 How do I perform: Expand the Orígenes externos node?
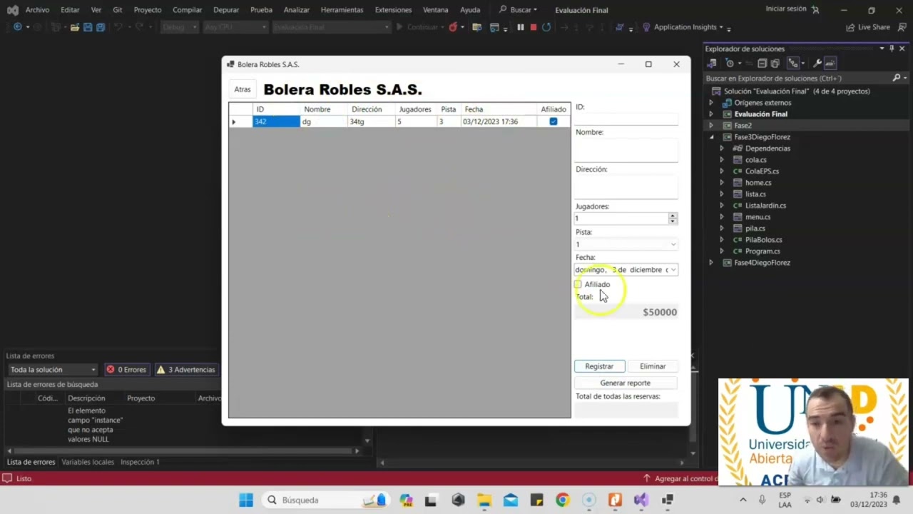[x=710, y=103]
